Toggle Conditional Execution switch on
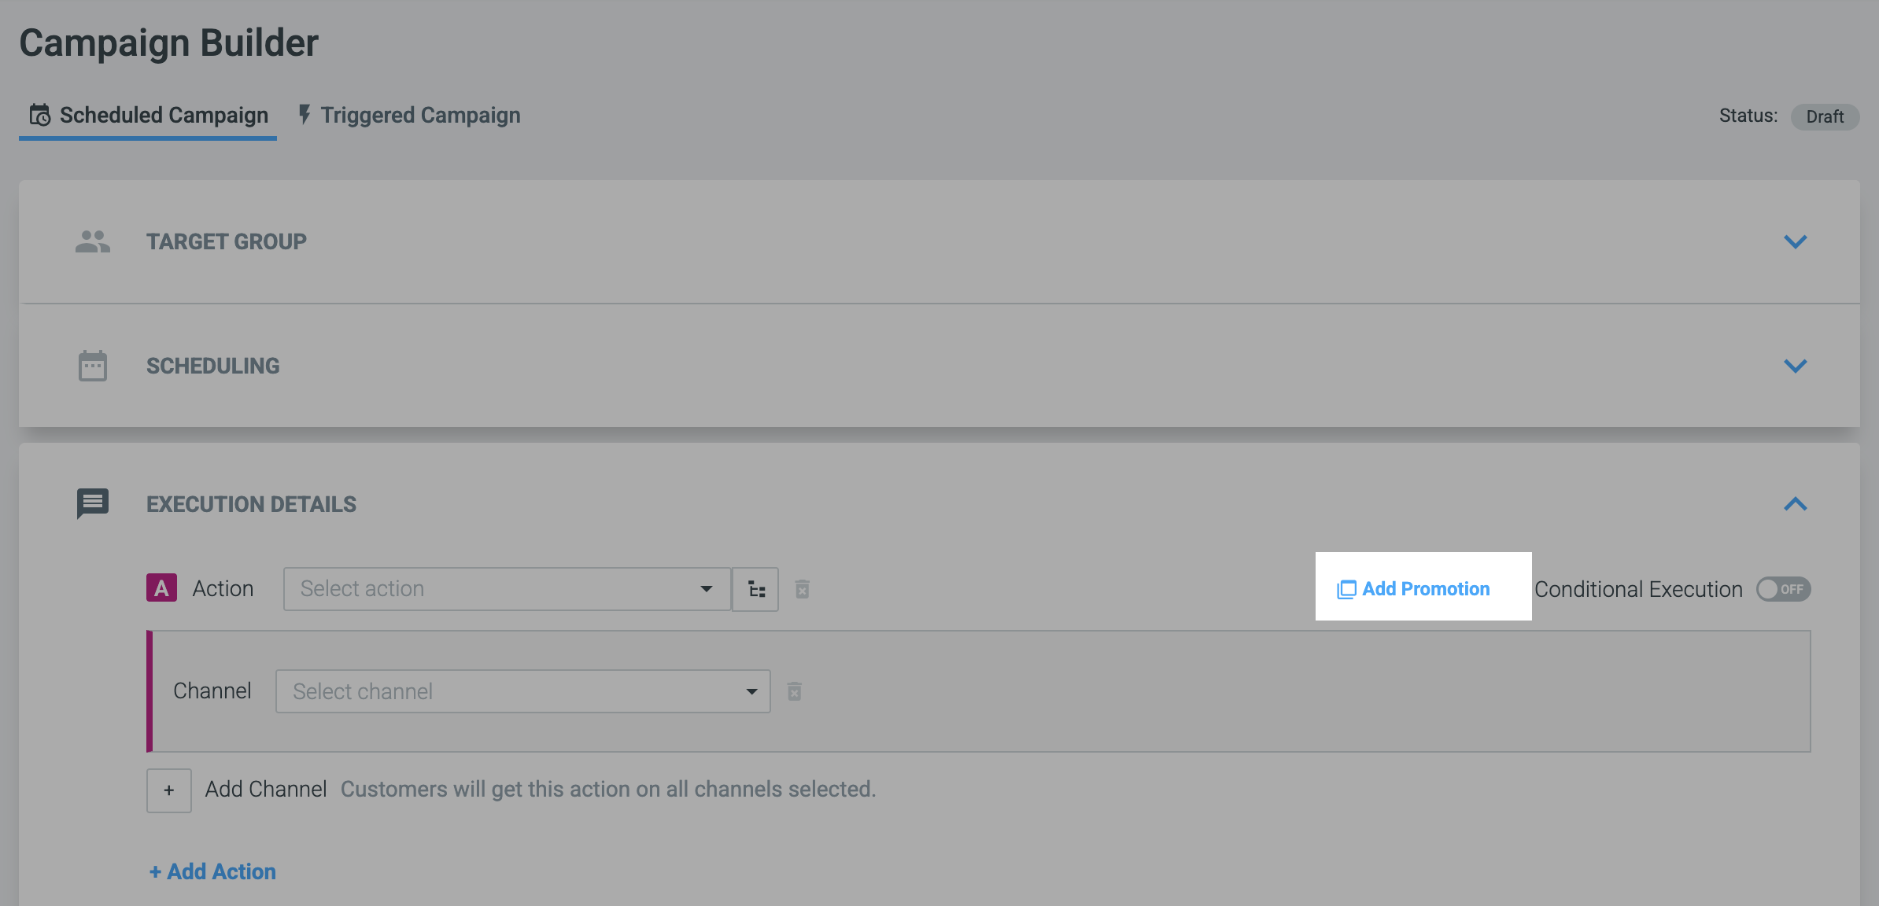 pyautogui.click(x=1783, y=589)
